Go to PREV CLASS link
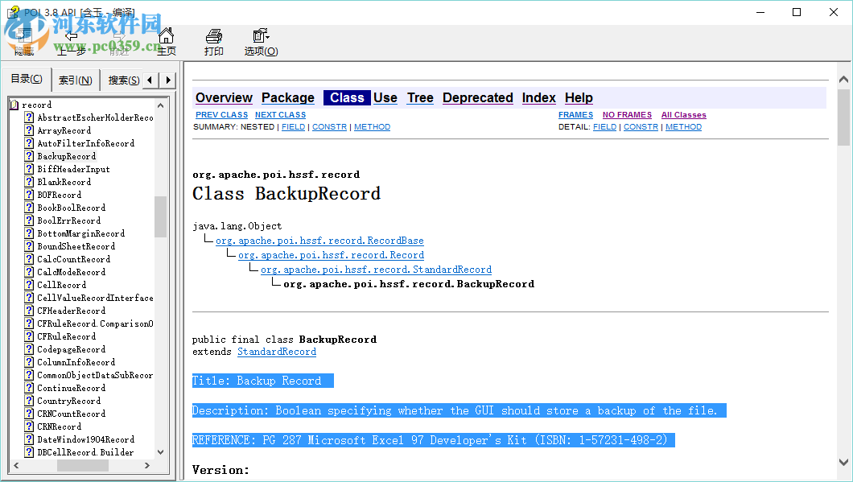The image size is (853, 482). tap(221, 115)
